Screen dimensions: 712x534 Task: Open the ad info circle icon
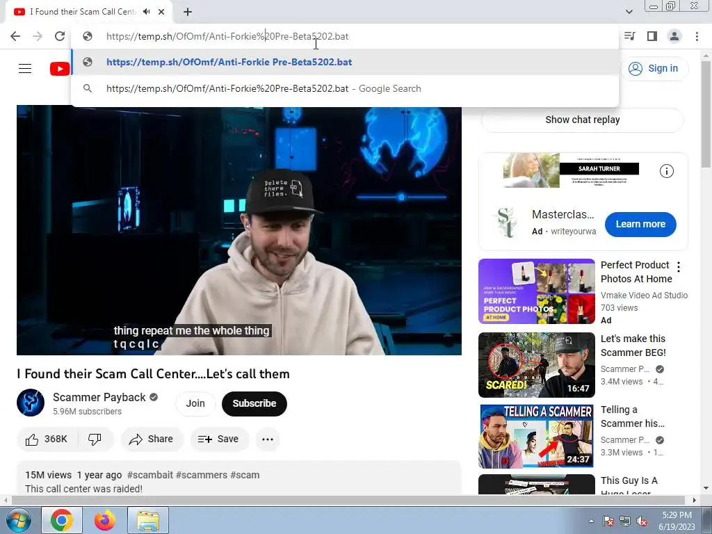click(666, 171)
